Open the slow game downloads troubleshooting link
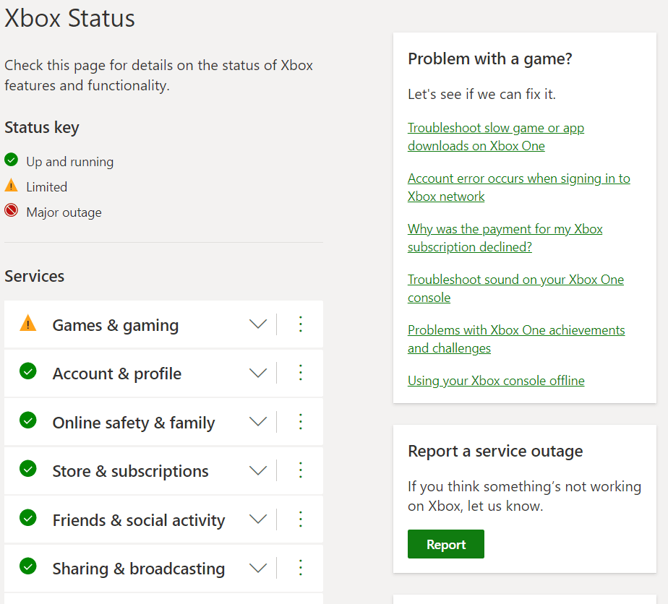This screenshot has height=604, width=668. [496, 137]
